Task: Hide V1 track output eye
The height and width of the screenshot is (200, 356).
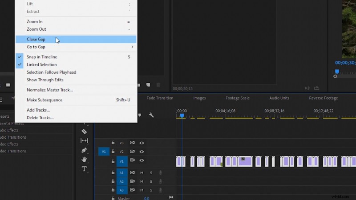Action: (142, 160)
